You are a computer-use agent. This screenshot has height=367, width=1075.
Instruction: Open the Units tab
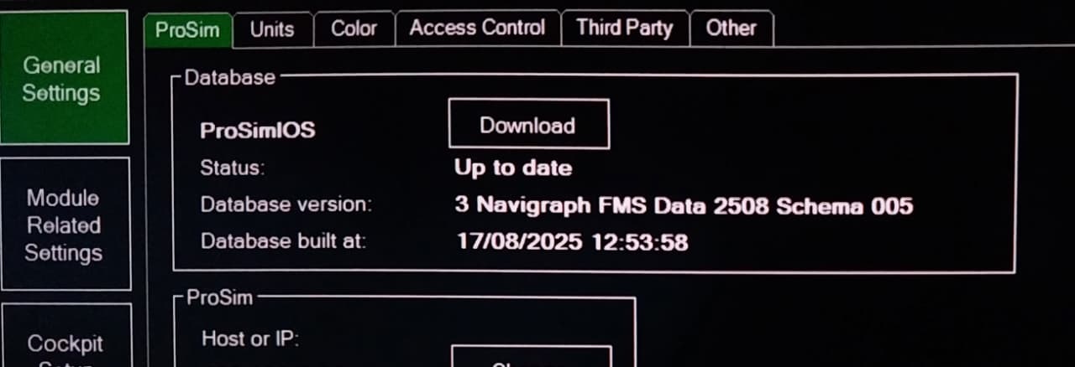click(x=272, y=29)
